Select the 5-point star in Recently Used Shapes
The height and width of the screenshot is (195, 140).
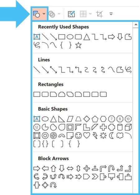tap(78, 45)
